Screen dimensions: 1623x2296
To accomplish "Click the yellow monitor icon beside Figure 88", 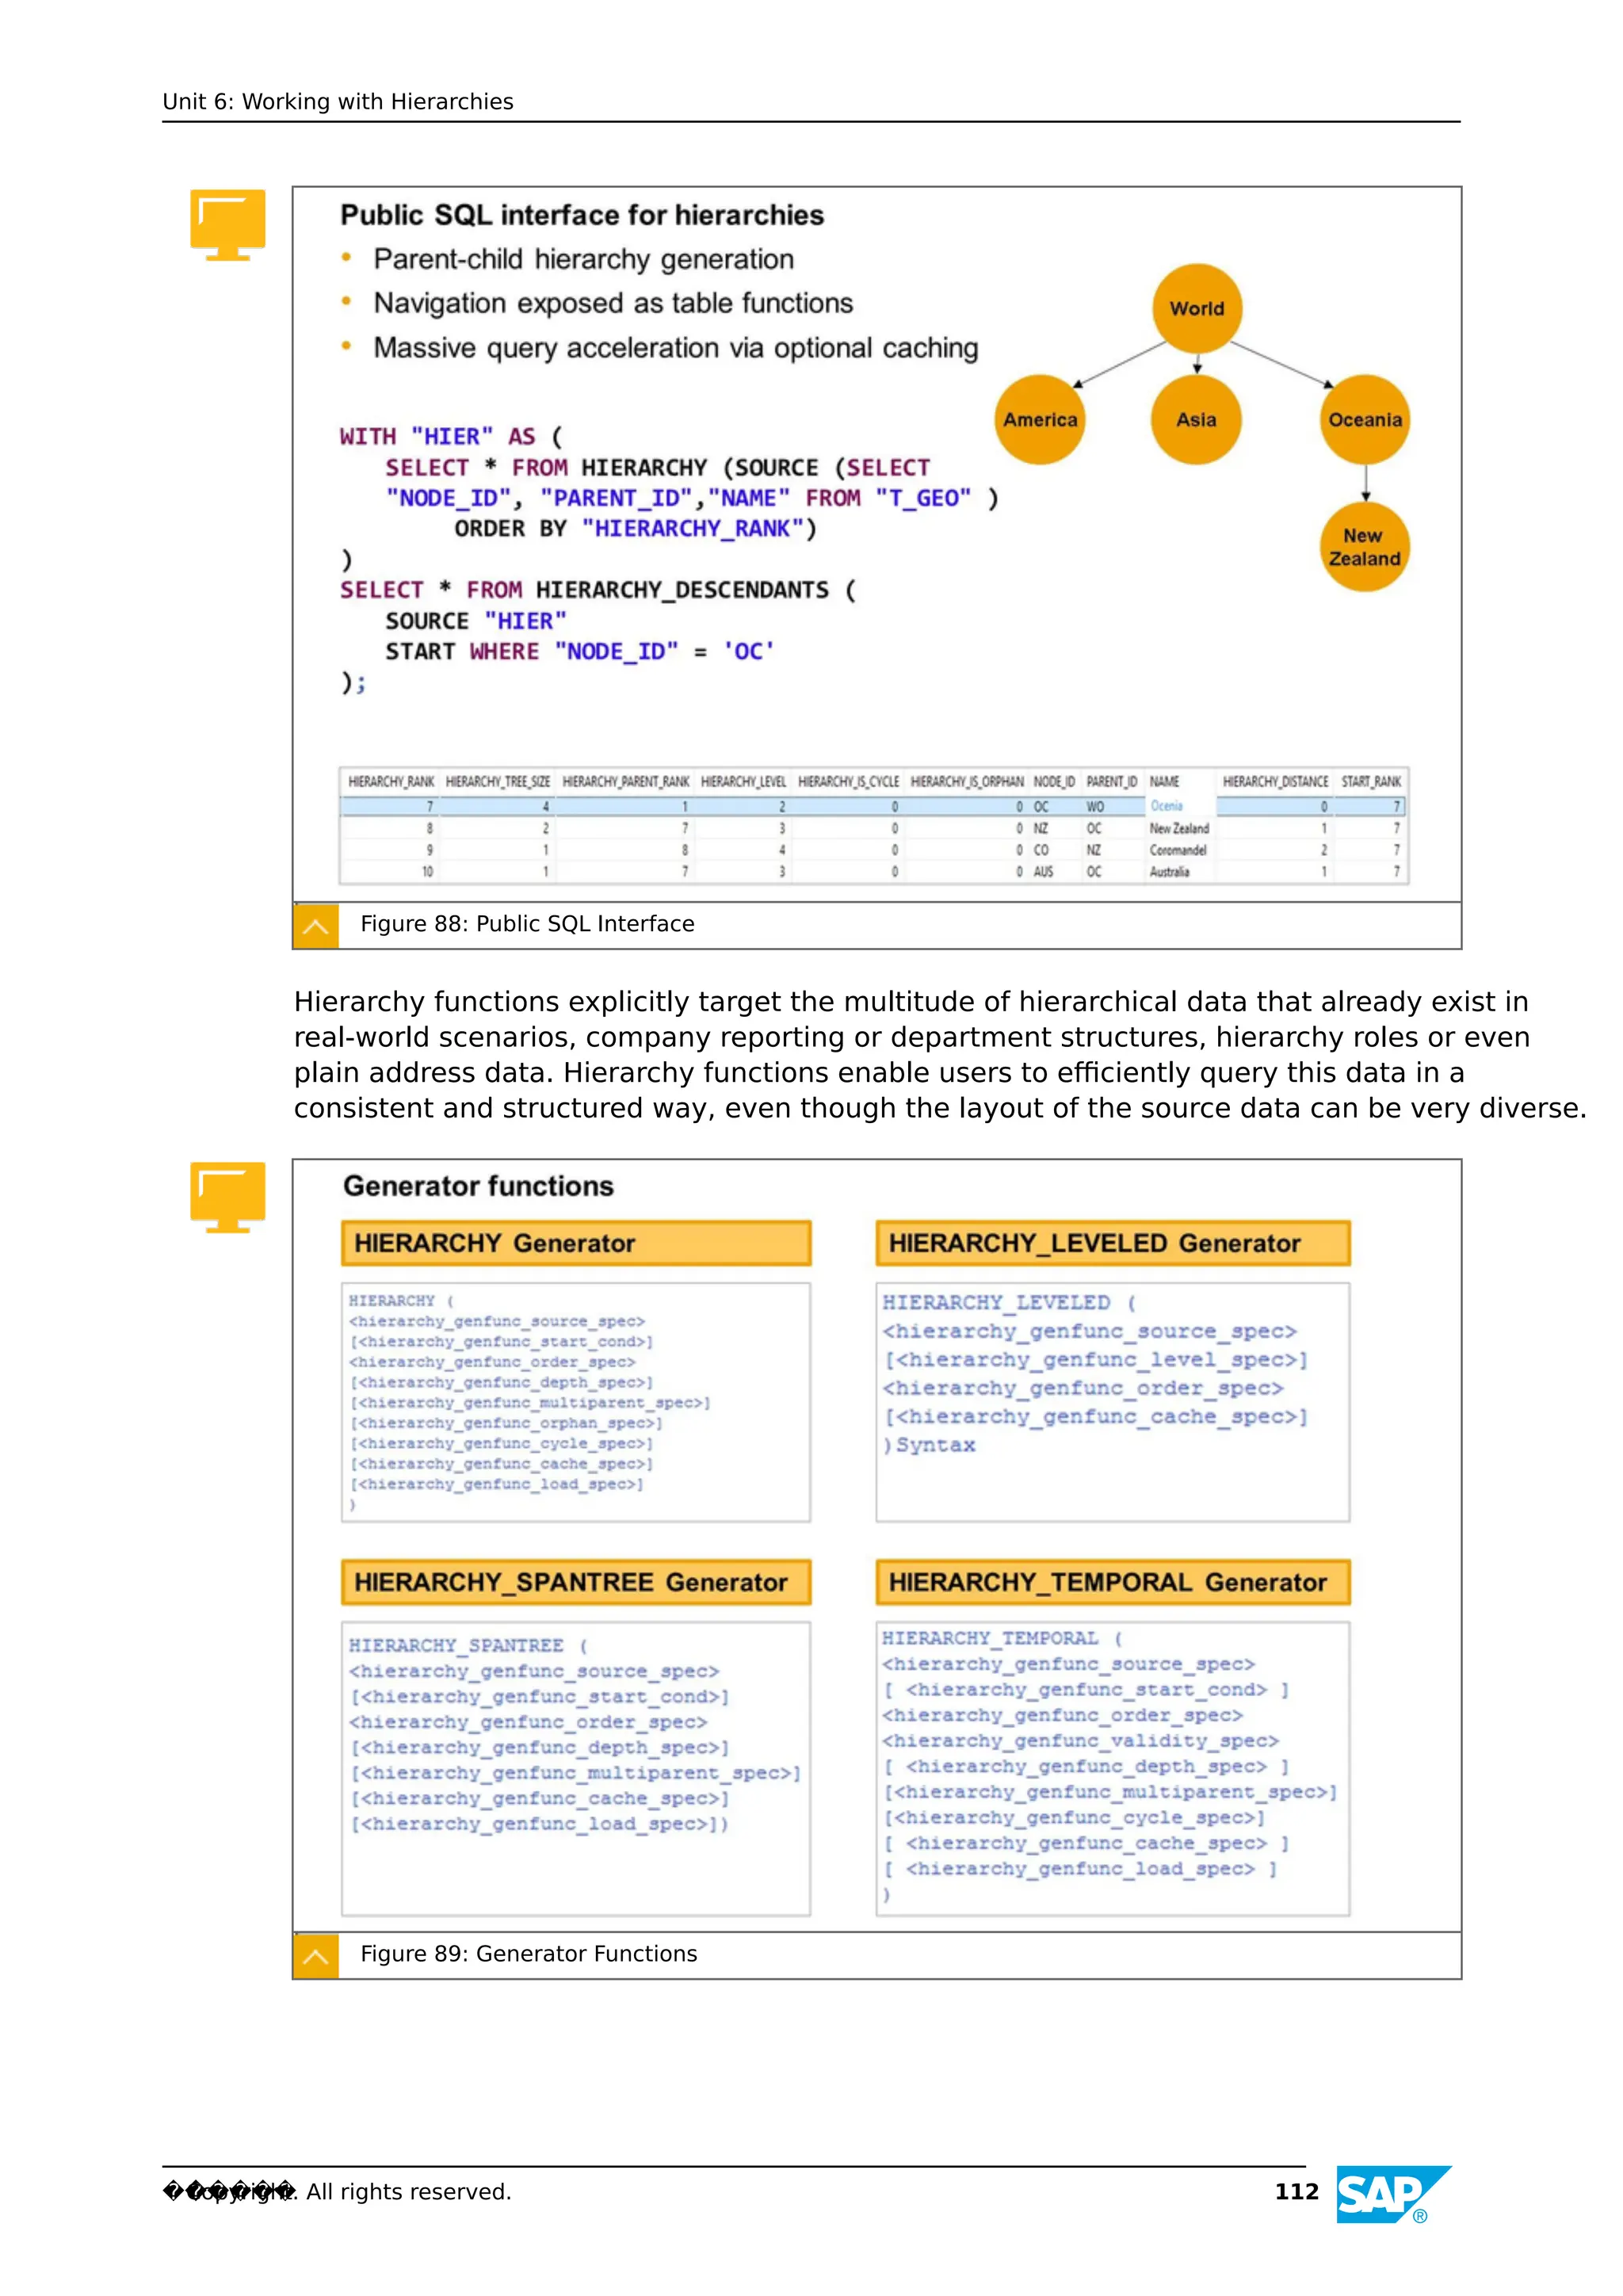I will tap(227, 224).
